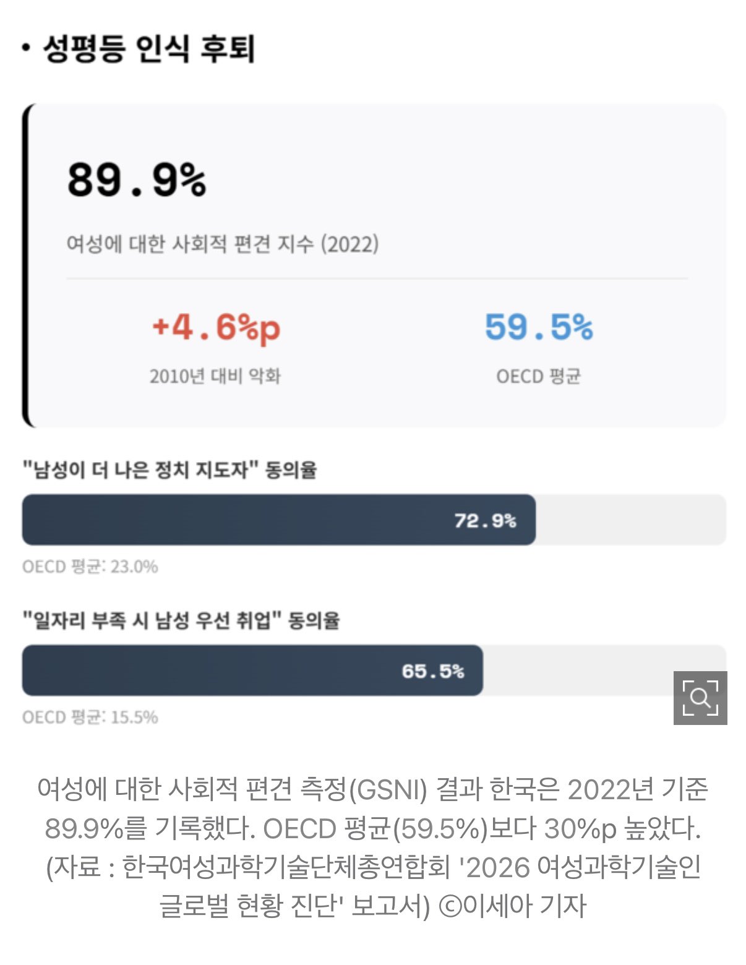746x965 pixels.
Task: Click the 성평등 인식 후퇴 heading
Action: coord(148,48)
